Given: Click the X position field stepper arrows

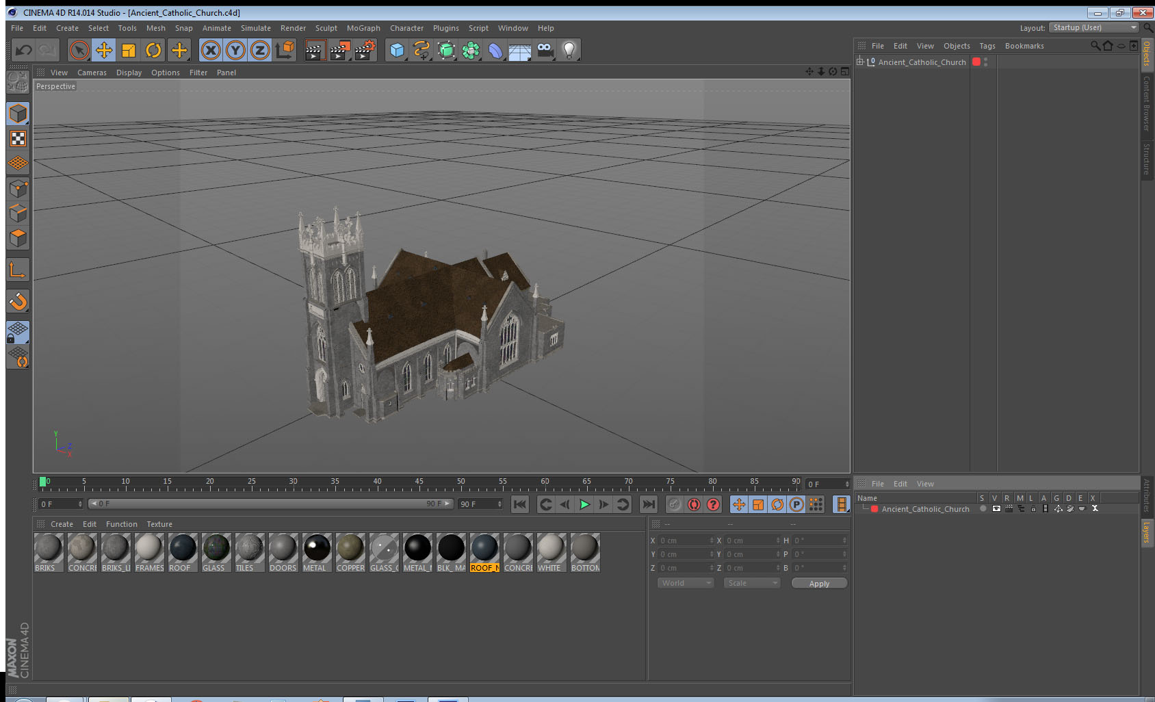Looking at the screenshot, I should pyautogui.click(x=712, y=541).
